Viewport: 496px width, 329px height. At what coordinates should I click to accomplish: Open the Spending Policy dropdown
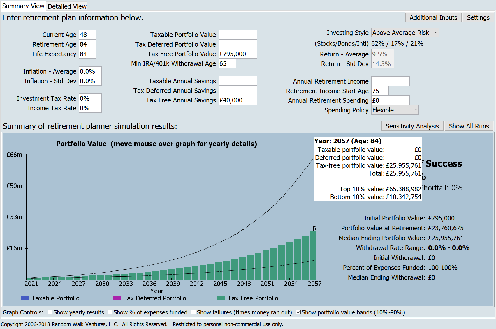[x=395, y=110]
